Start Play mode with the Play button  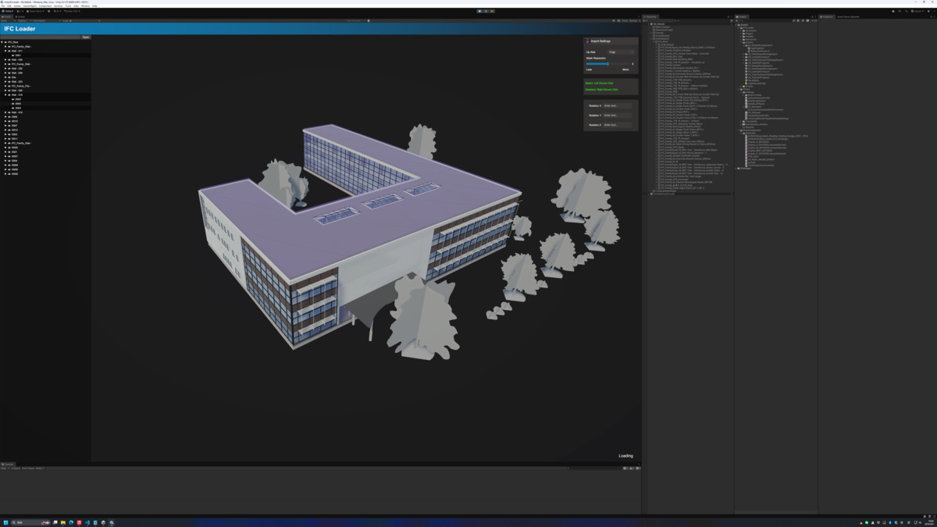point(479,11)
